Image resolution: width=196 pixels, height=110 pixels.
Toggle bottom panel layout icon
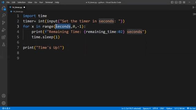176,2
